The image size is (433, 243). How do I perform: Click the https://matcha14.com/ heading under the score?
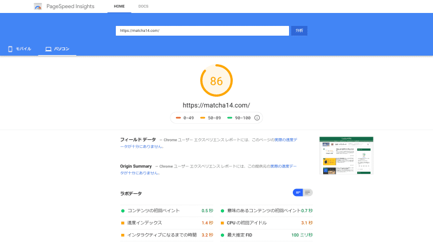[216, 105]
